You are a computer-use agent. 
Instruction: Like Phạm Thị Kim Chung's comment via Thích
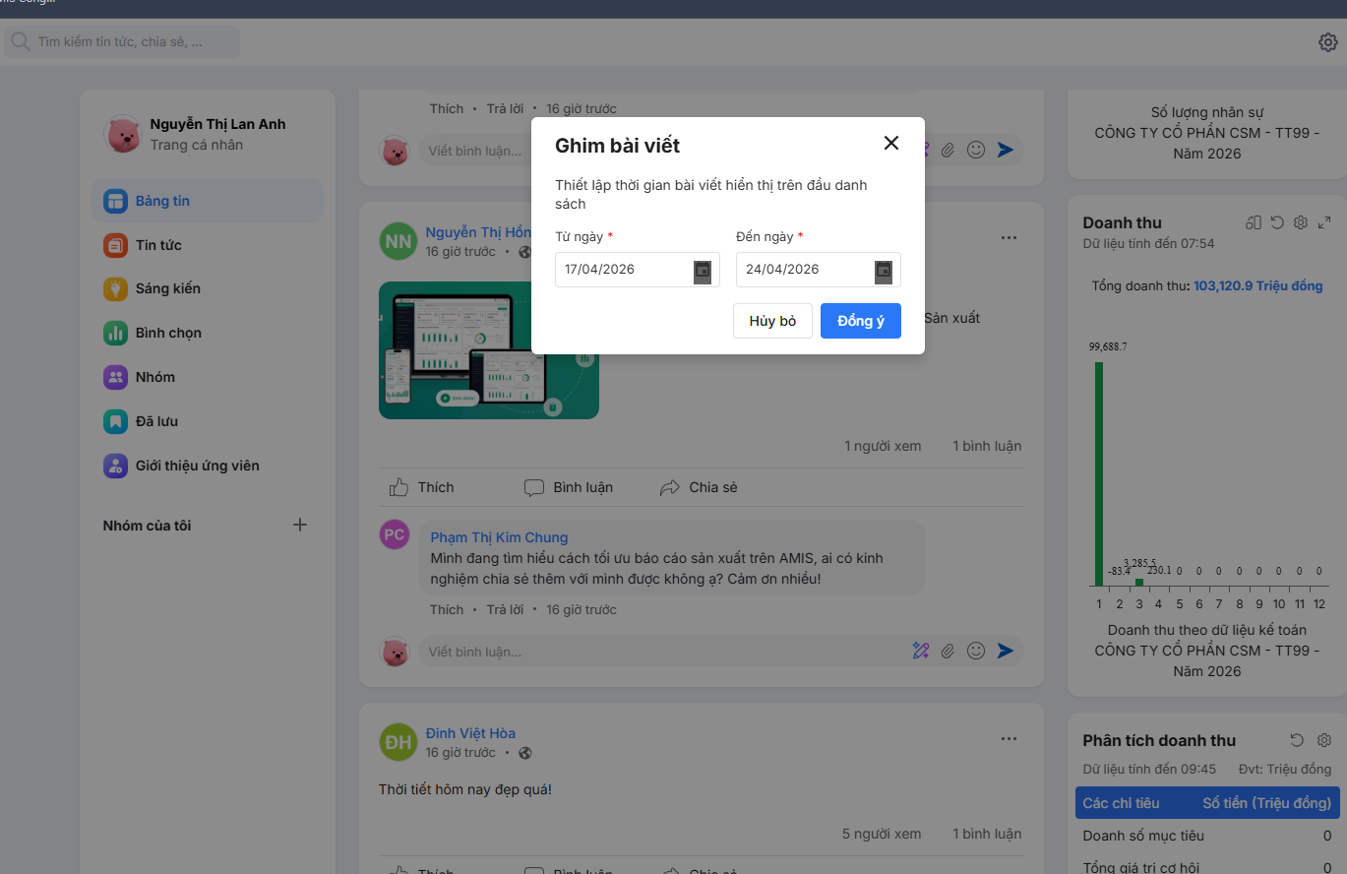click(447, 609)
